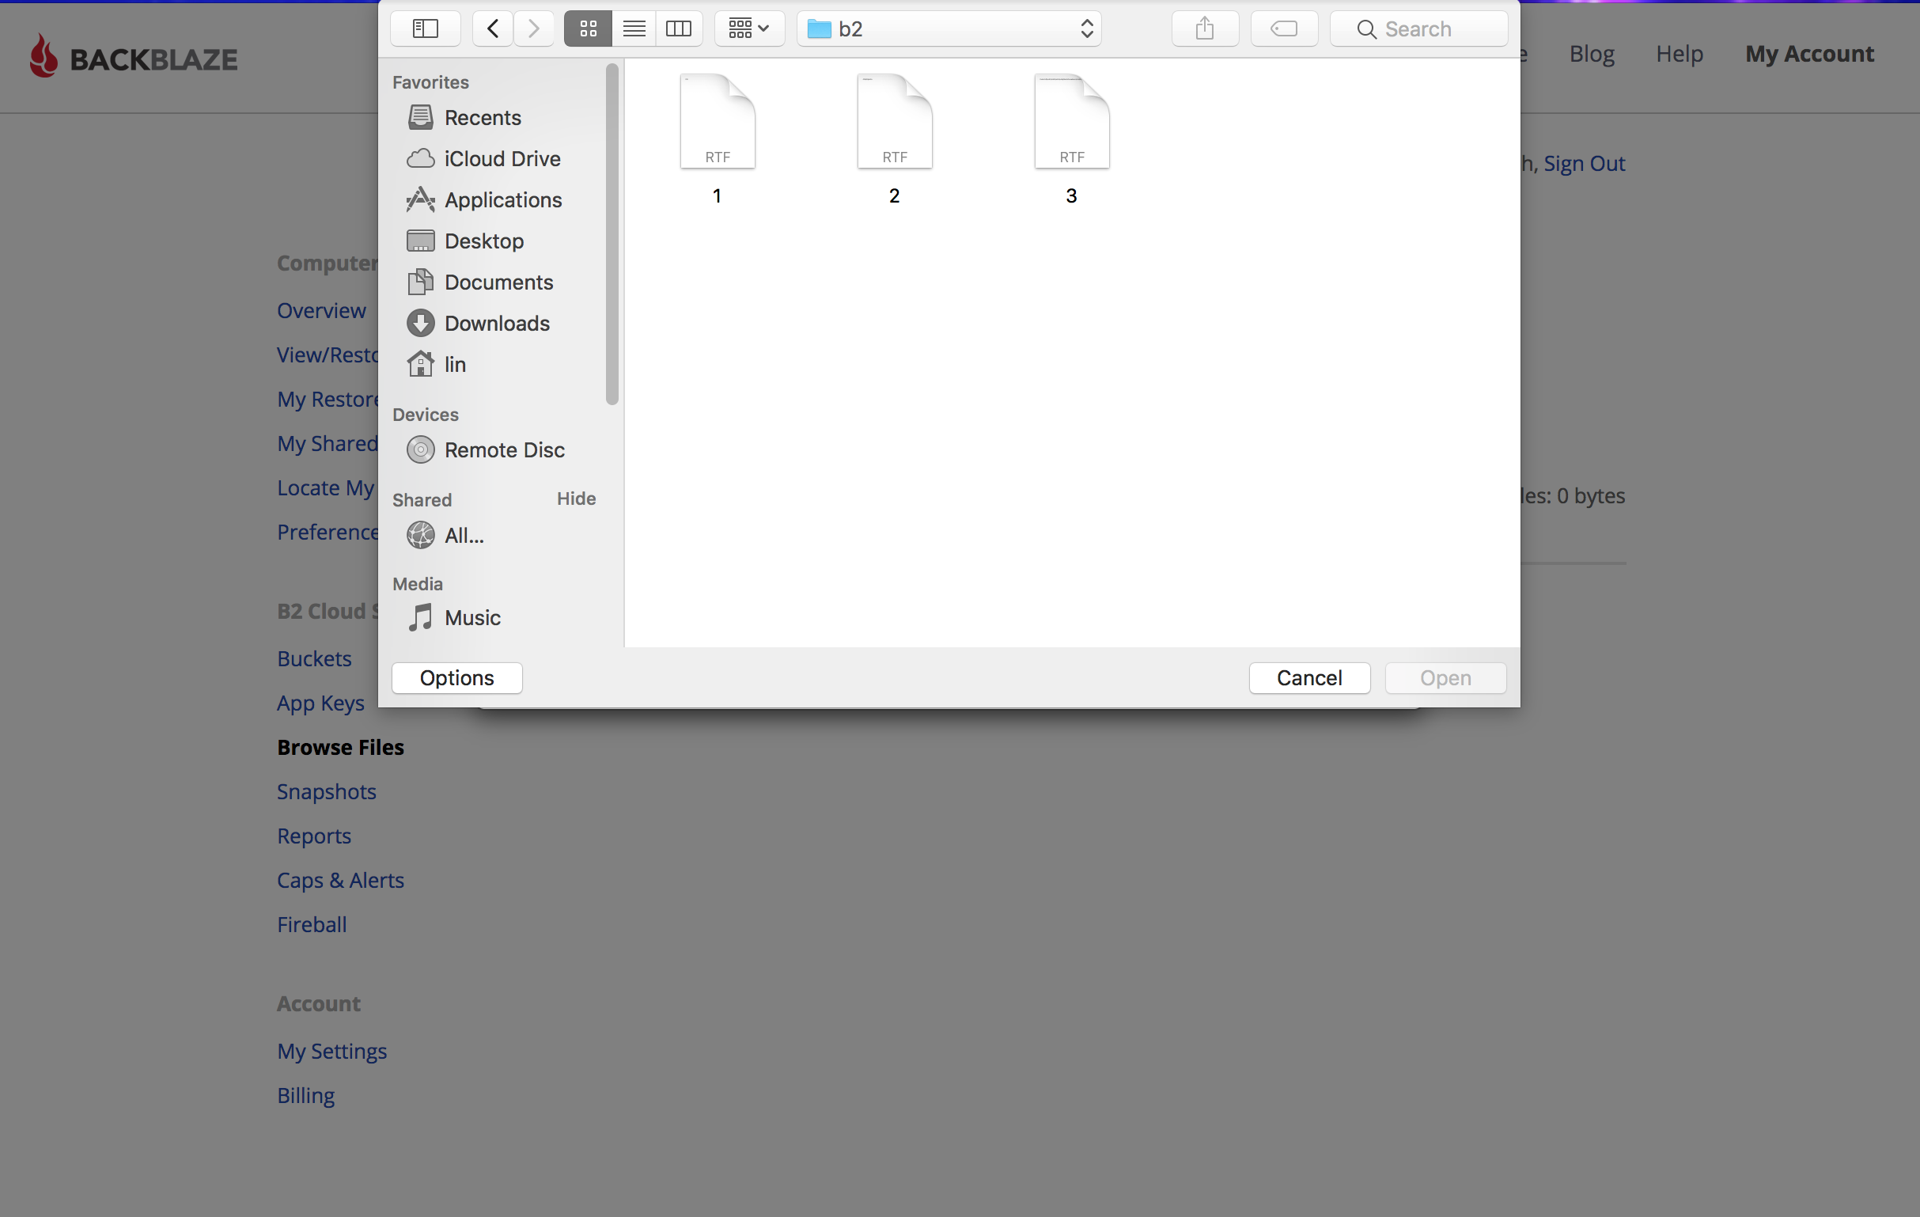Click the Backblaze logo
This screenshot has width=1920, height=1217.
(x=133, y=57)
